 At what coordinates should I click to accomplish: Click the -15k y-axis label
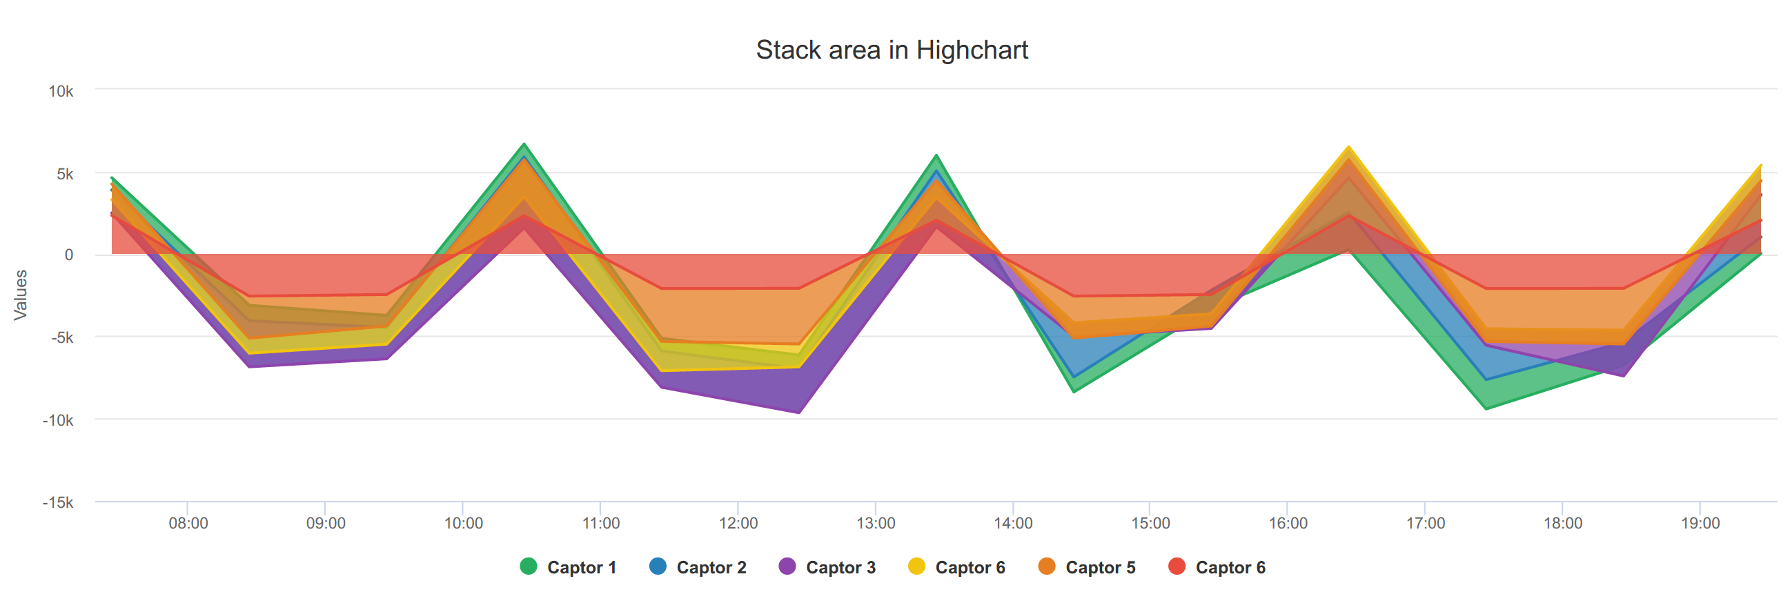58,502
